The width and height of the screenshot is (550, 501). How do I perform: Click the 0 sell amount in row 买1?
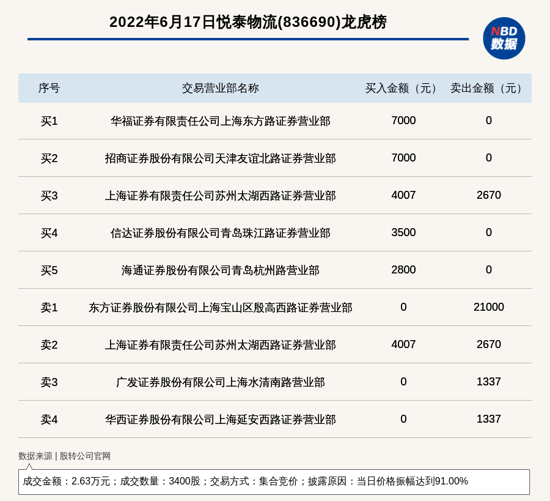489,121
